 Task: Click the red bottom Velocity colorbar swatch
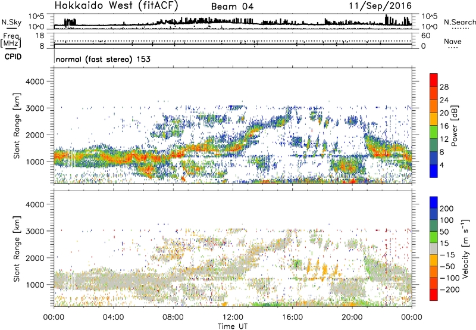[x=434, y=295]
